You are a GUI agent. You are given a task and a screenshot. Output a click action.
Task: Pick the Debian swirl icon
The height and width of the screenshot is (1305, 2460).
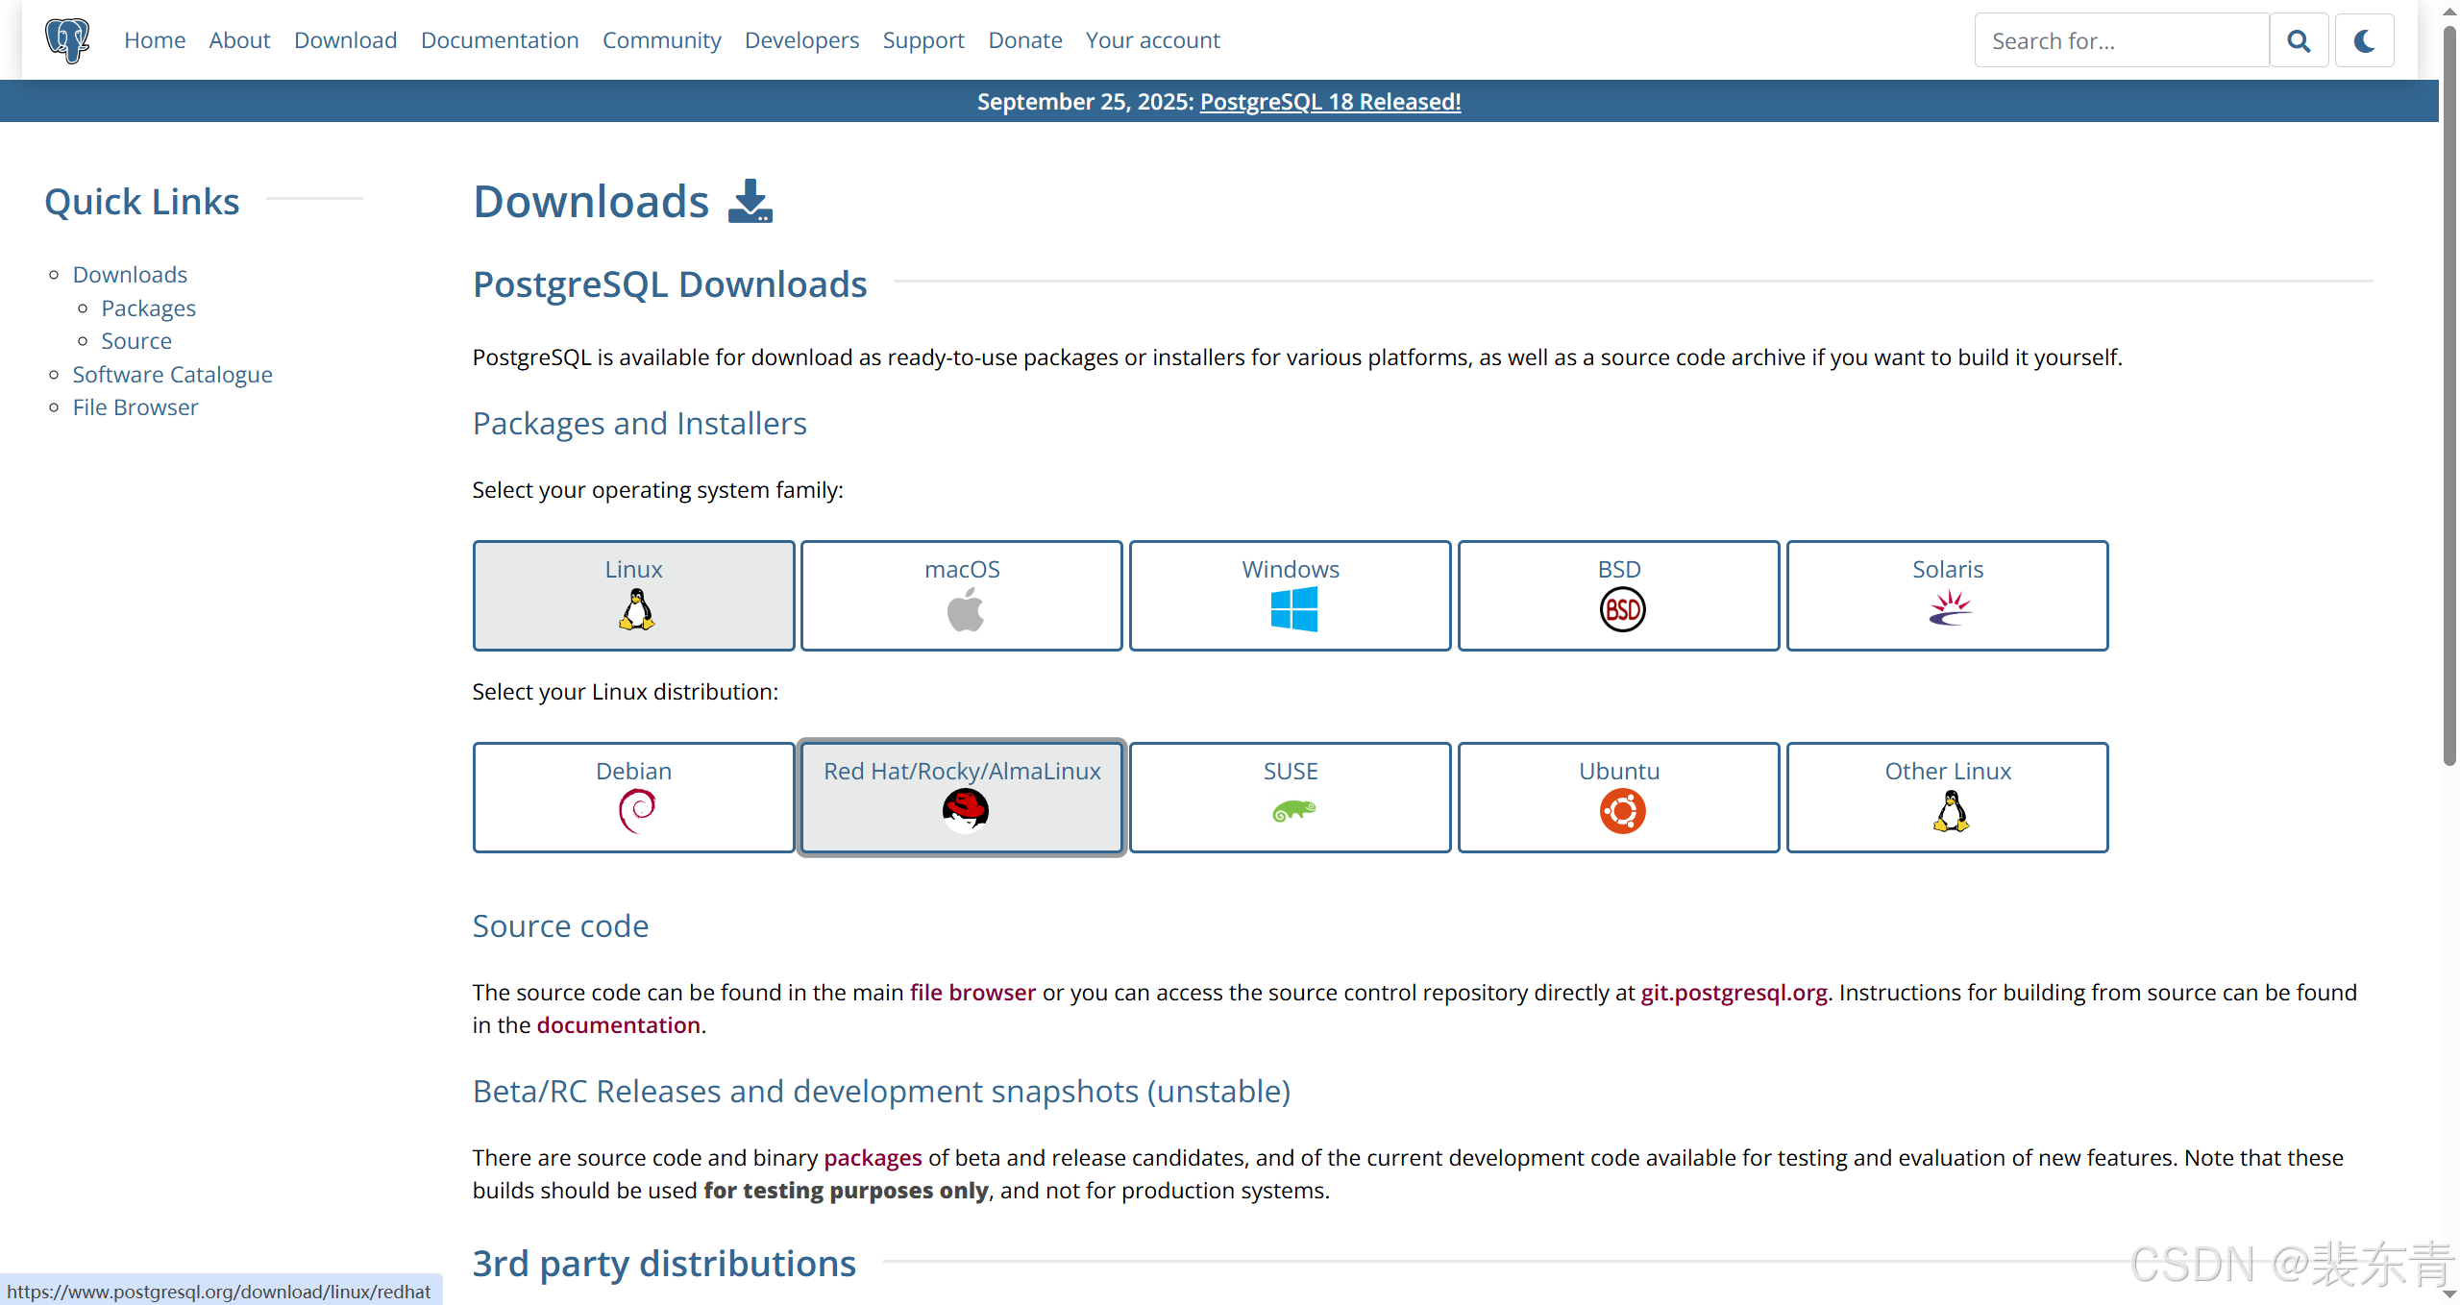tap(636, 811)
